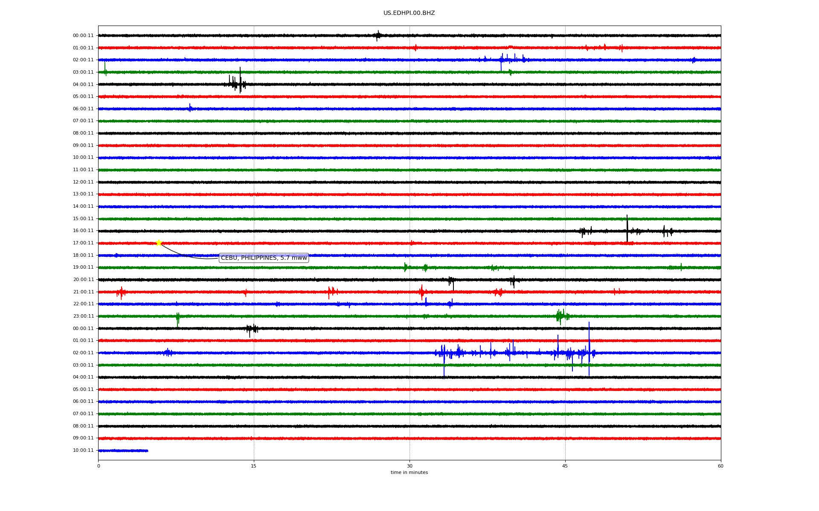This screenshot has height=511, width=819.
Task: Click the US.EDHPI.00.BHZ plot title
Action: [409, 13]
